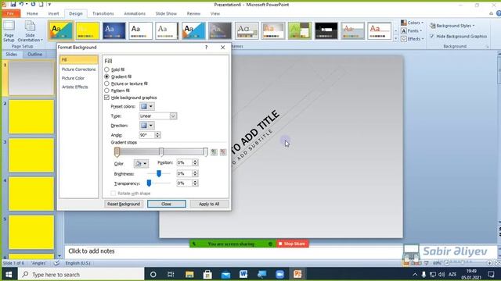
Task: Open the theme Effects menu
Action: pos(413,39)
